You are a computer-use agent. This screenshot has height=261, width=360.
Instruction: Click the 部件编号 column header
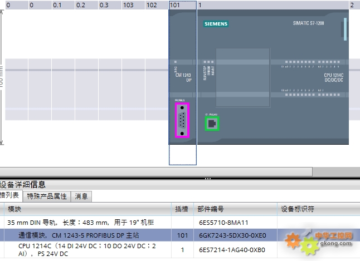coord(235,209)
